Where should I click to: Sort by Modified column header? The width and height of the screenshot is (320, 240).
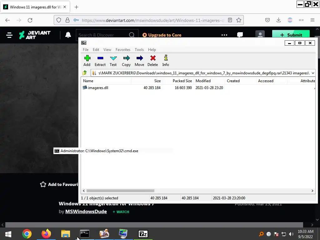209,81
